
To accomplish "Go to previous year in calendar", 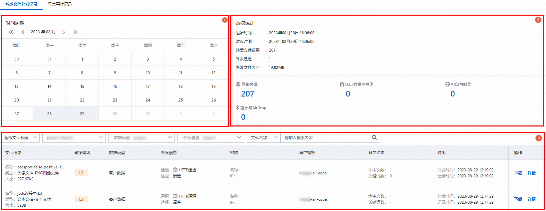I will [11, 32].
